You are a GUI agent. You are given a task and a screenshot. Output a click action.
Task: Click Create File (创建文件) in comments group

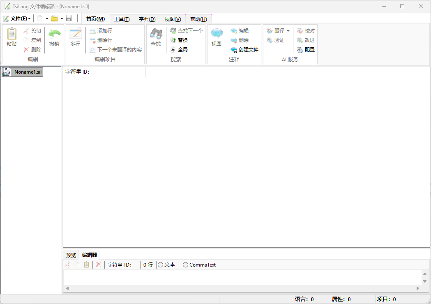[245, 50]
